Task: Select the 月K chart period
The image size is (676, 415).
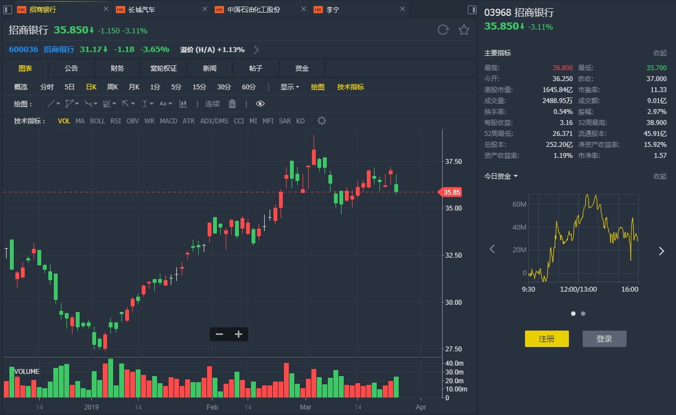Action: tap(134, 87)
